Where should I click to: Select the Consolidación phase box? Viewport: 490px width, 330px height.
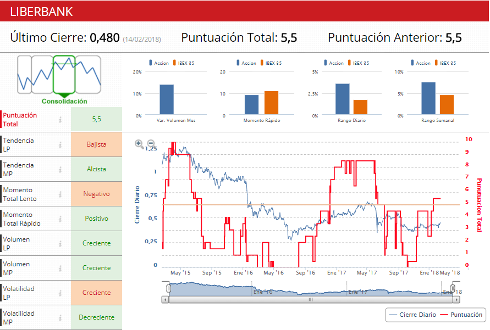[x=64, y=75]
